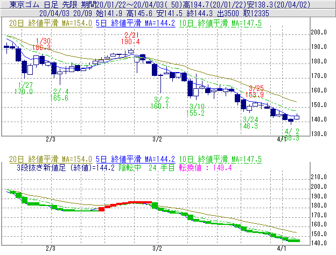Image resolution: width=336 pixels, height=255 pixels.
Task: Click the 出3500 volume value
Action: (x=228, y=13)
